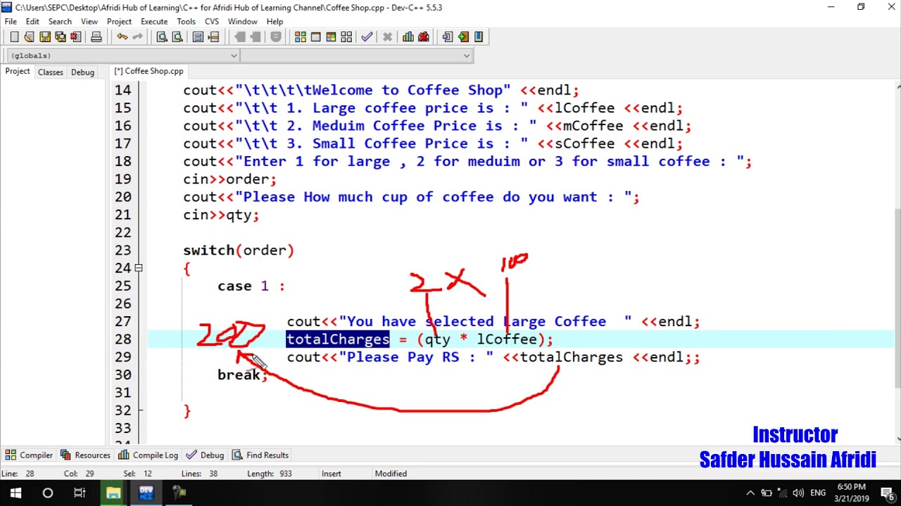The width and height of the screenshot is (901, 506).
Task: Switch to the Project panel tab
Action: tap(18, 72)
